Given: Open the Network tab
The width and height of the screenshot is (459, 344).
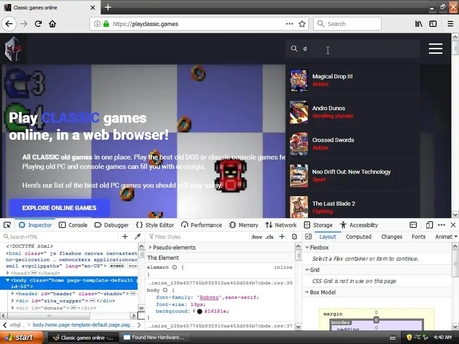Looking at the screenshot, I should (x=281, y=225).
